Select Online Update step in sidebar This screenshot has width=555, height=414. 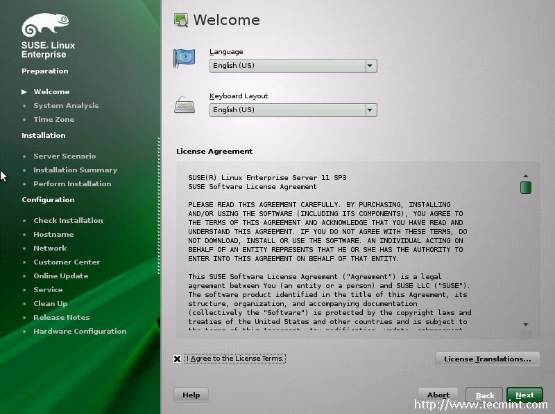click(61, 276)
